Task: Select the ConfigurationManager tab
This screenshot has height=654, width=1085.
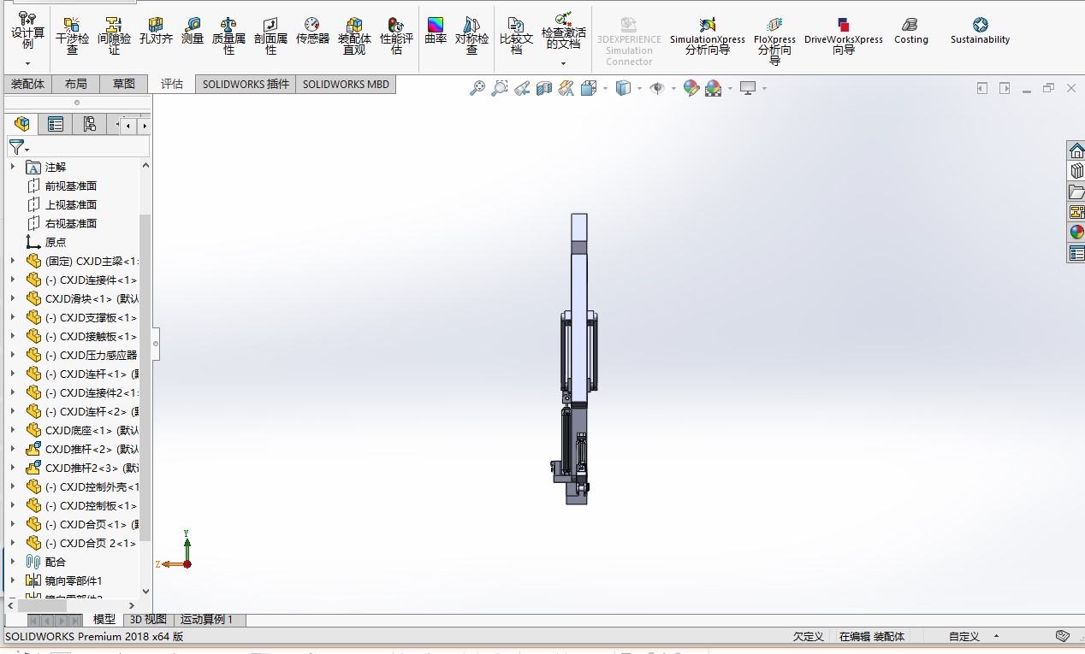Action: point(90,124)
